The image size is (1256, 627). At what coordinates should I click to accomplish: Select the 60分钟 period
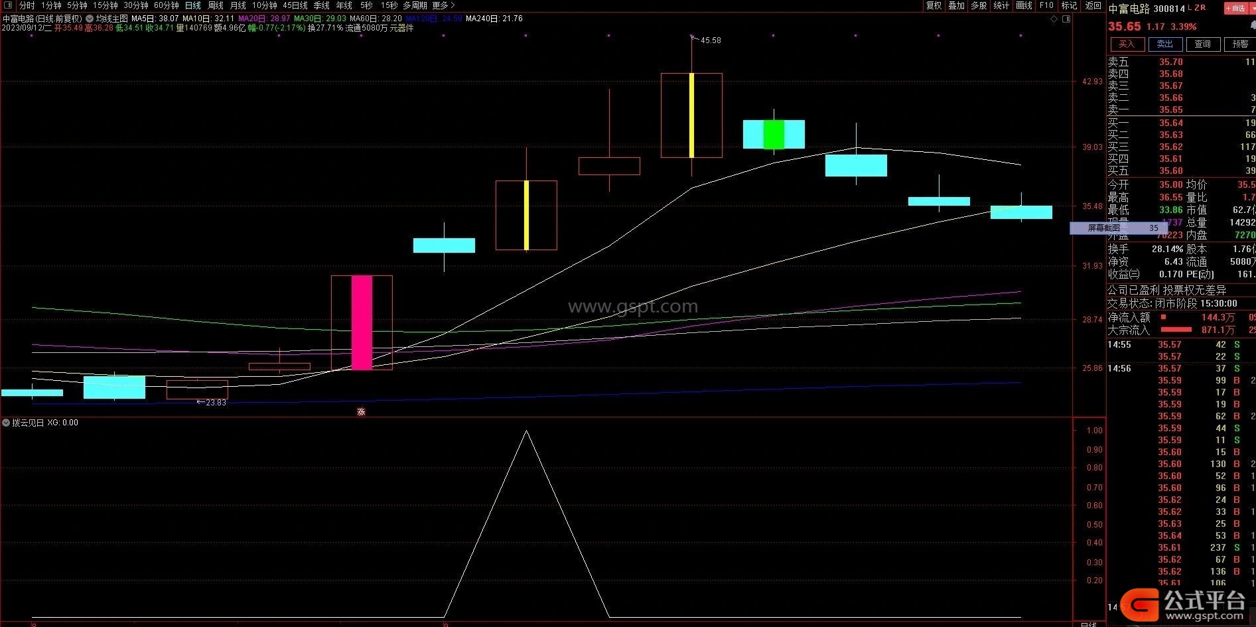tap(167, 5)
